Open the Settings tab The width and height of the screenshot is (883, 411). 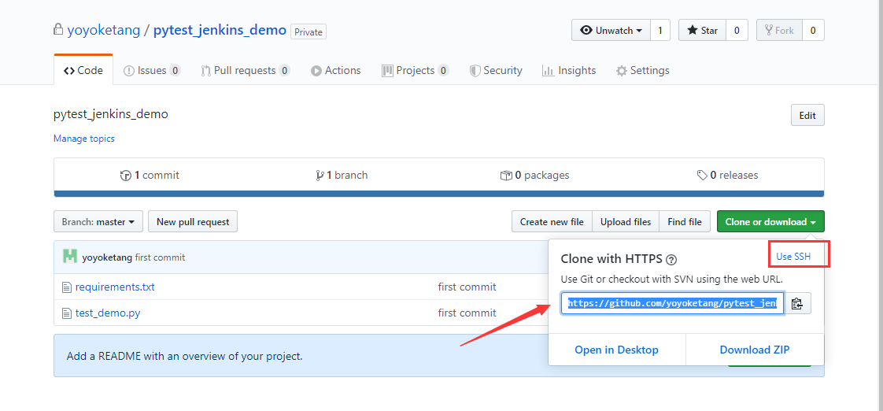[x=642, y=71]
